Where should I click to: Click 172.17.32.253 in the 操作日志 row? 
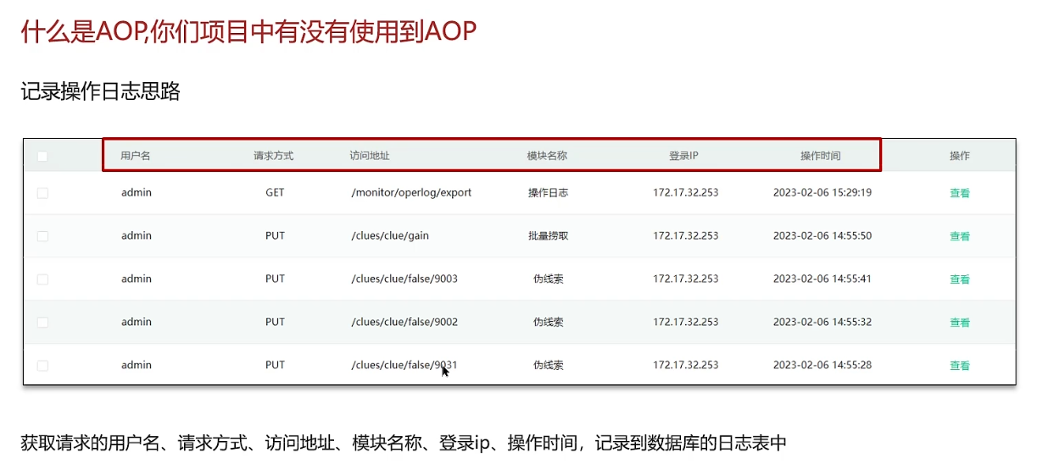(x=685, y=192)
